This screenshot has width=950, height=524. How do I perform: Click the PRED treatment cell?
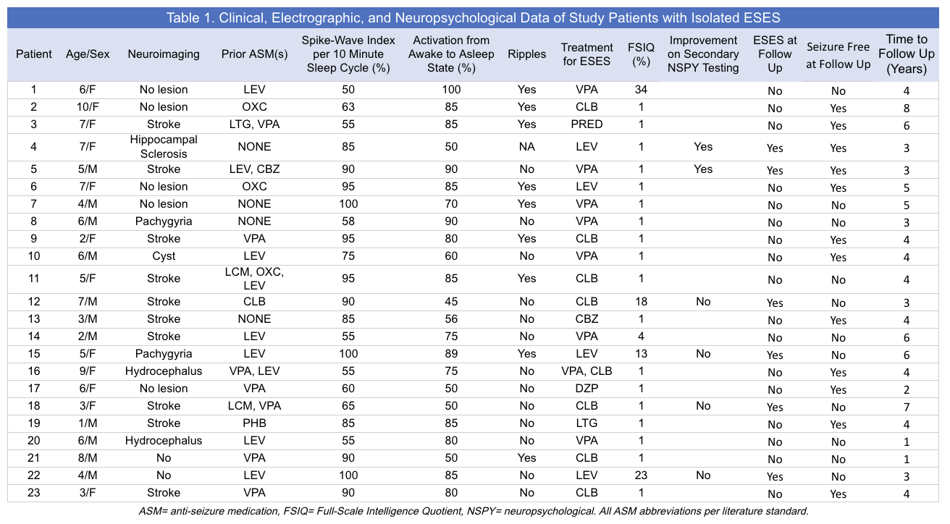tap(587, 124)
